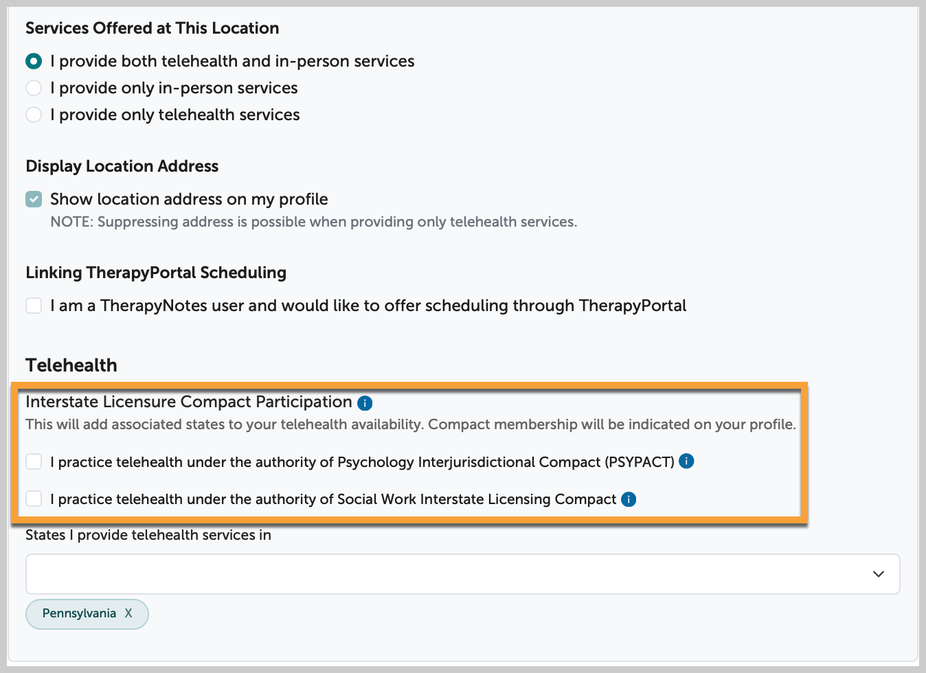Uncheck Show location address on my profile
Screen dimensions: 926x673
pyautogui.click(x=34, y=199)
